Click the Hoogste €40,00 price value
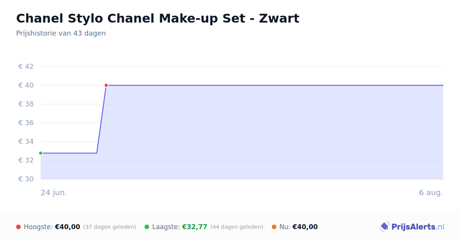The height and width of the screenshot is (241, 460). pyautogui.click(x=67, y=227)
